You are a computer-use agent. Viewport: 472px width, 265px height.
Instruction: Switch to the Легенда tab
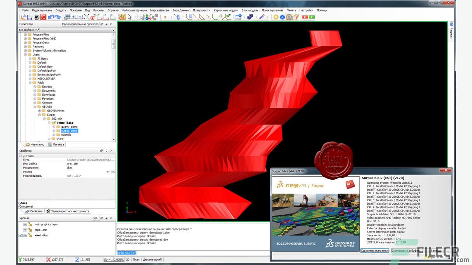tap(56, 144)
